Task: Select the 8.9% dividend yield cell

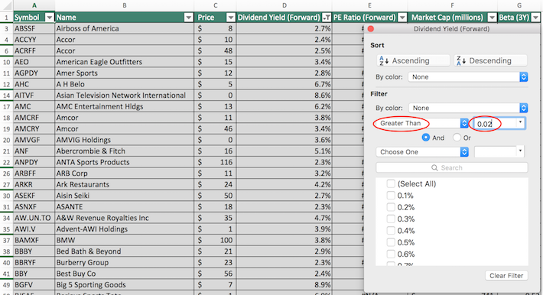Action: click(x=285, y=285)
